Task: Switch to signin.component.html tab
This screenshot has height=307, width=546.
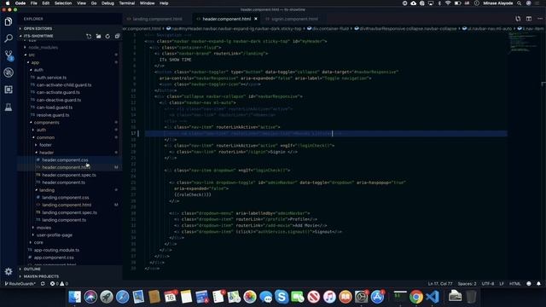Action: [x=294, y=19]
